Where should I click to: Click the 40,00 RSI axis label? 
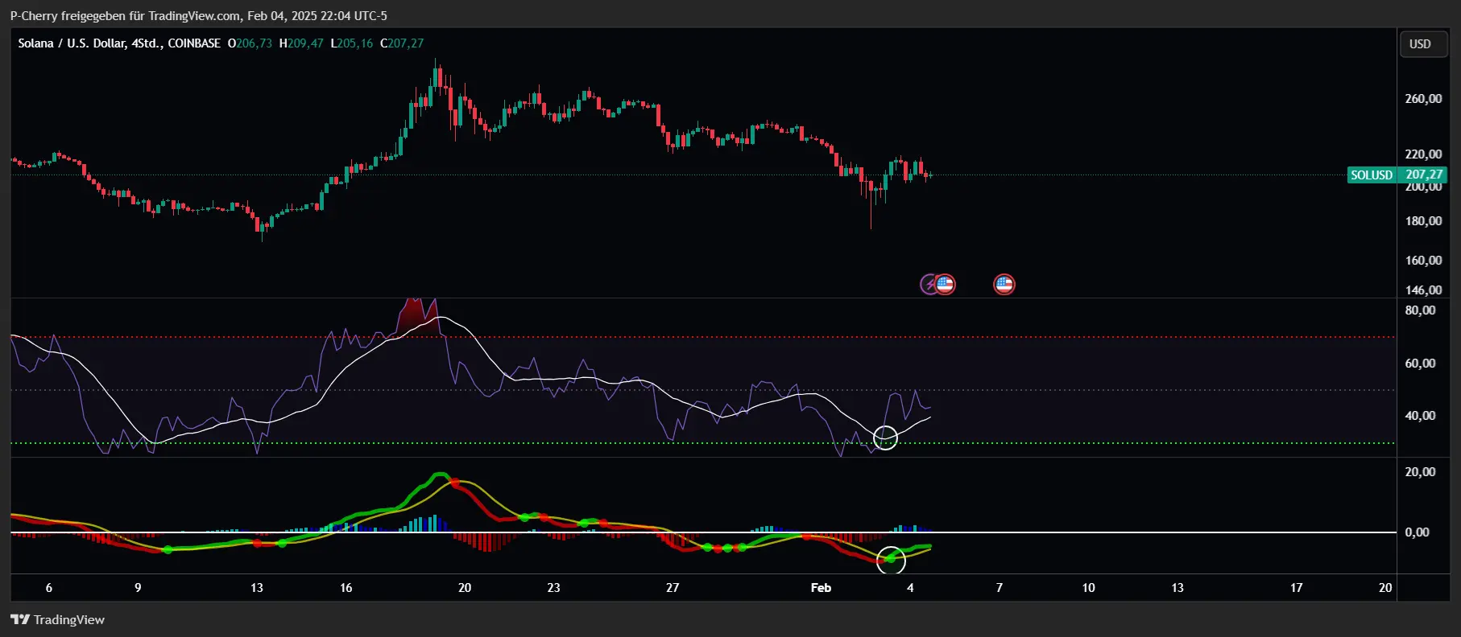tap(1420, 416)
